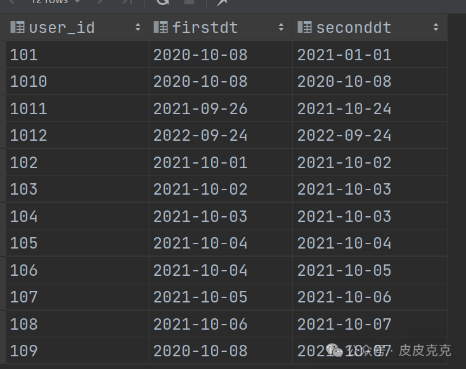The width and height of the screenshot is (466, 369).
Task: Select the seconddt column header
Action: pos(370,27)
